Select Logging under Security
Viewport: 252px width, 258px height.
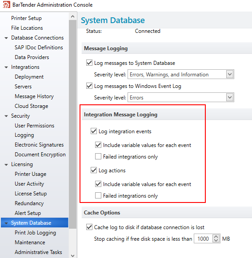coord(24,135)
